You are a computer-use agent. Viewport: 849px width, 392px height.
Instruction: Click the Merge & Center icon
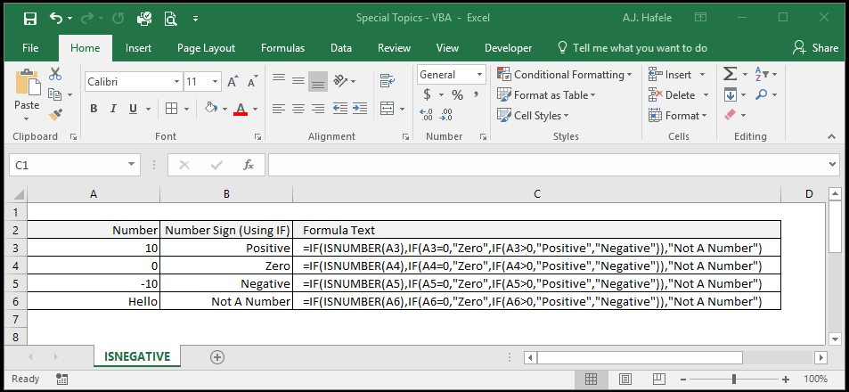pos(388,109)
